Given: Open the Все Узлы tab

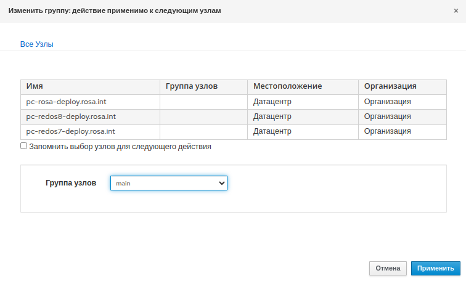Looking at the screenshot, I should point(37,44).
